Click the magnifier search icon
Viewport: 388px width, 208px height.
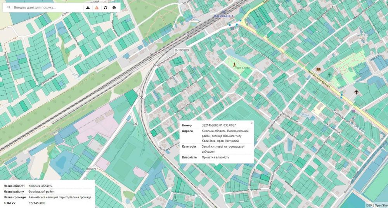click(9, 8)
